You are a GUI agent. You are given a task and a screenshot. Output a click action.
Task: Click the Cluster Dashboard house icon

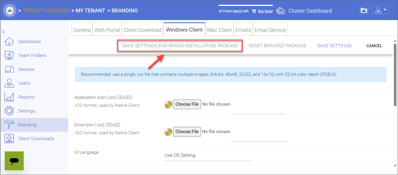[280, 11]
